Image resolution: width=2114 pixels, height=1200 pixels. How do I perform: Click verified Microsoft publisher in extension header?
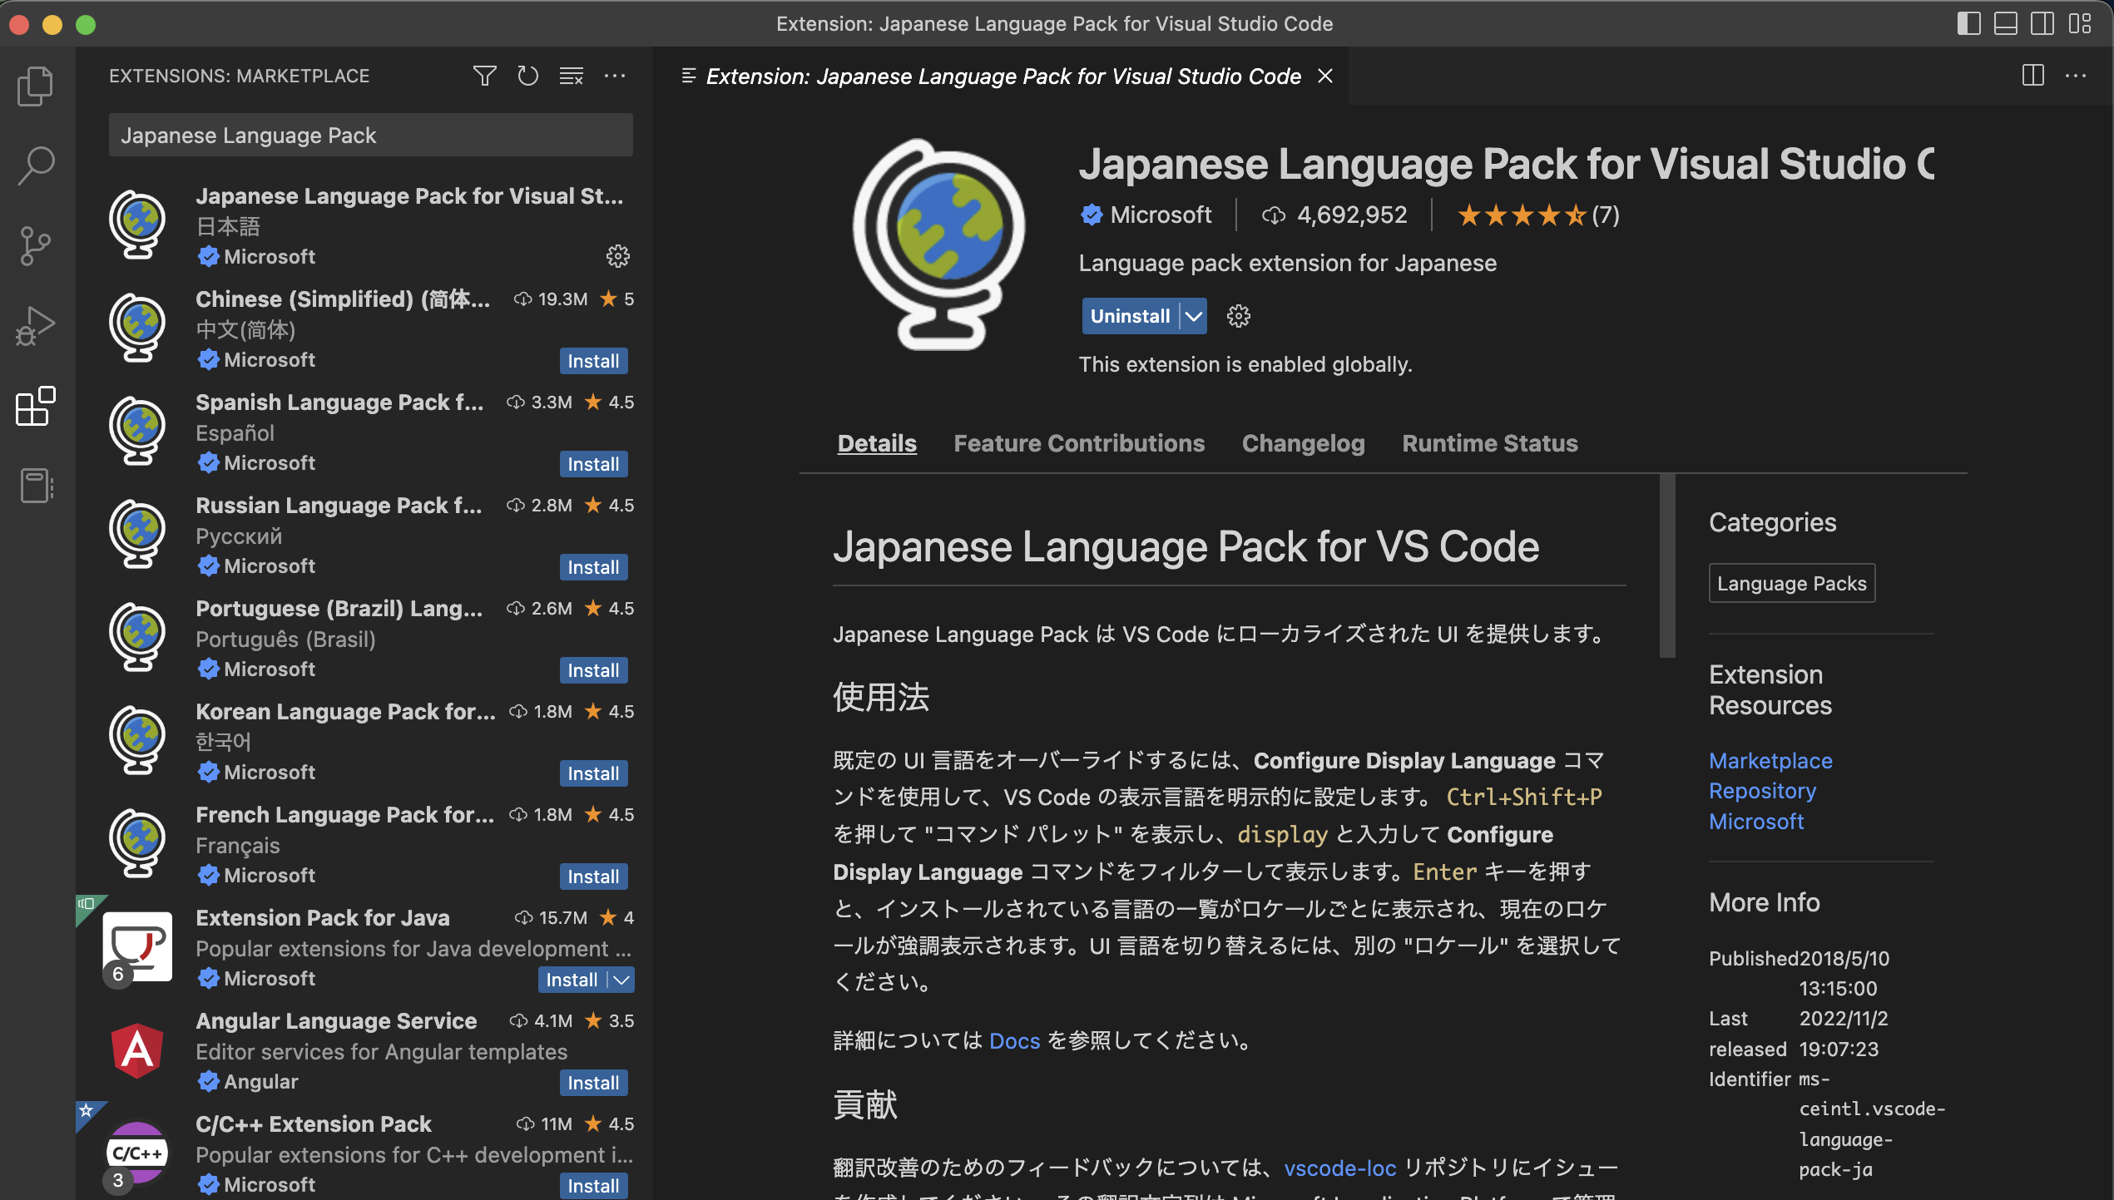[1146, 215]
